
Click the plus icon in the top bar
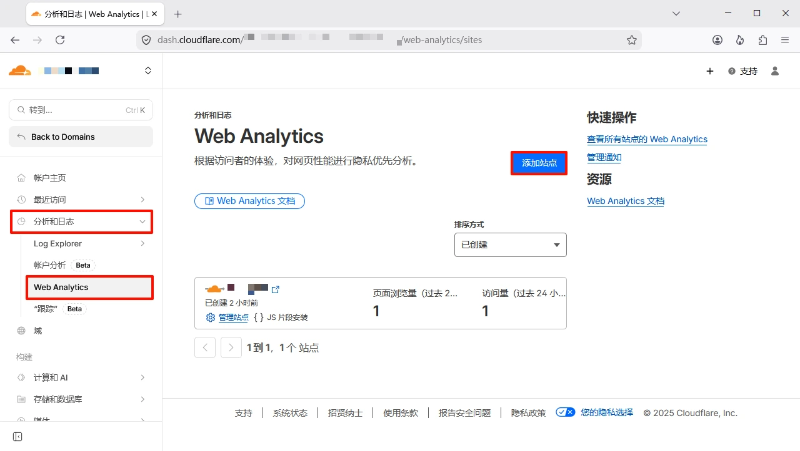point(709,71)
